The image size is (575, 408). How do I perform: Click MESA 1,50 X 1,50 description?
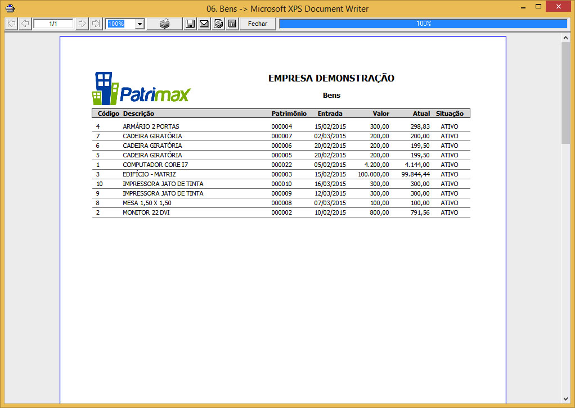(x=147, y=203)
